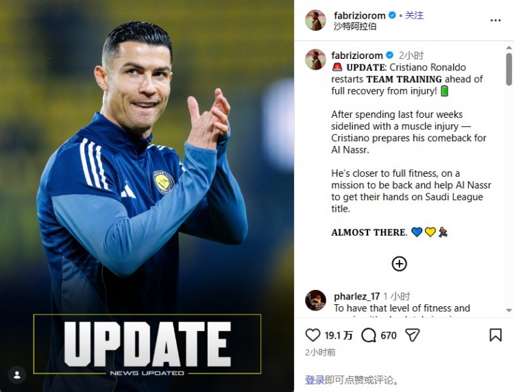Save the post with bookmark icon
514x392 pixels.
pos(495,335)
